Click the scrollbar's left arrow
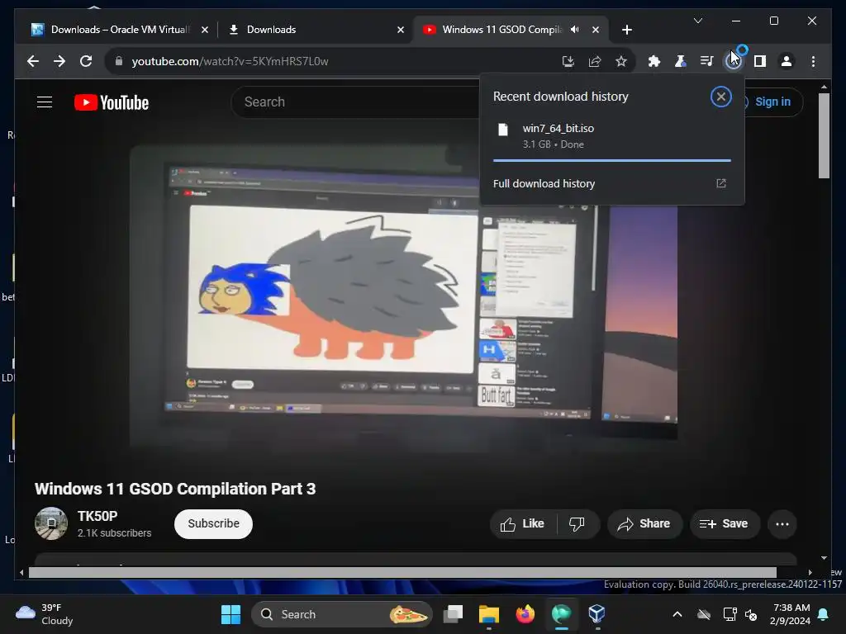The image size is (846, 634). [x=21, y=573]
